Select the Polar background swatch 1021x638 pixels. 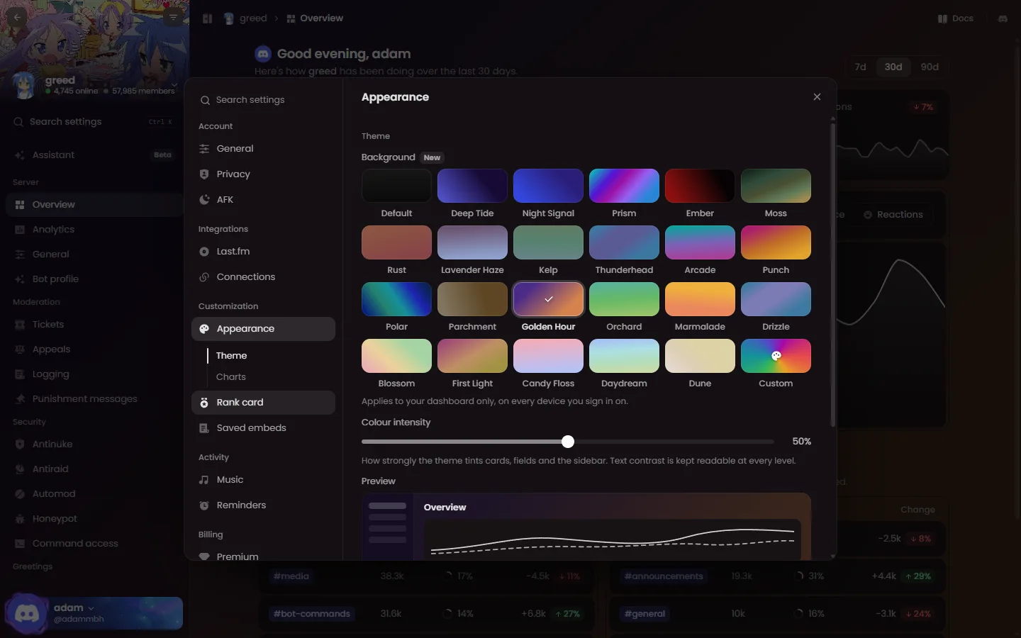click(x=396, y=299)
